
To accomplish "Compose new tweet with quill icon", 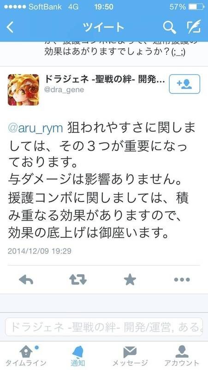I will pos(194,26).
